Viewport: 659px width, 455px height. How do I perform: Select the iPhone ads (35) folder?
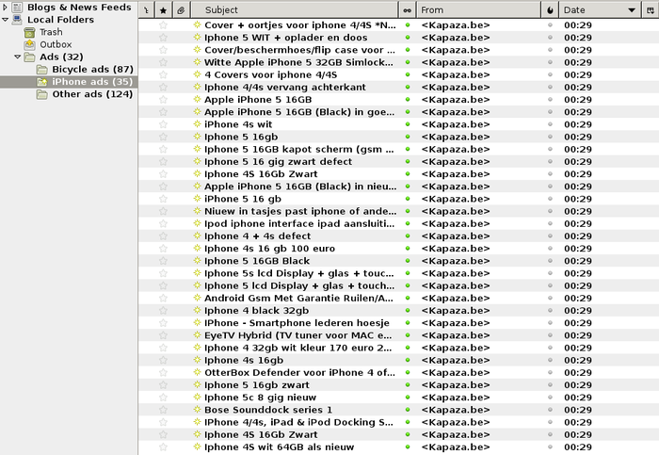[92, 82]
